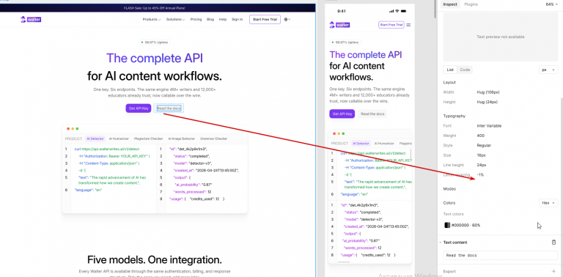Image resolution: width=563 pixels, height=277 pixels.
Task: Select the Plagiarism Checker tab in desktop card
Action: tap(149, 138)
